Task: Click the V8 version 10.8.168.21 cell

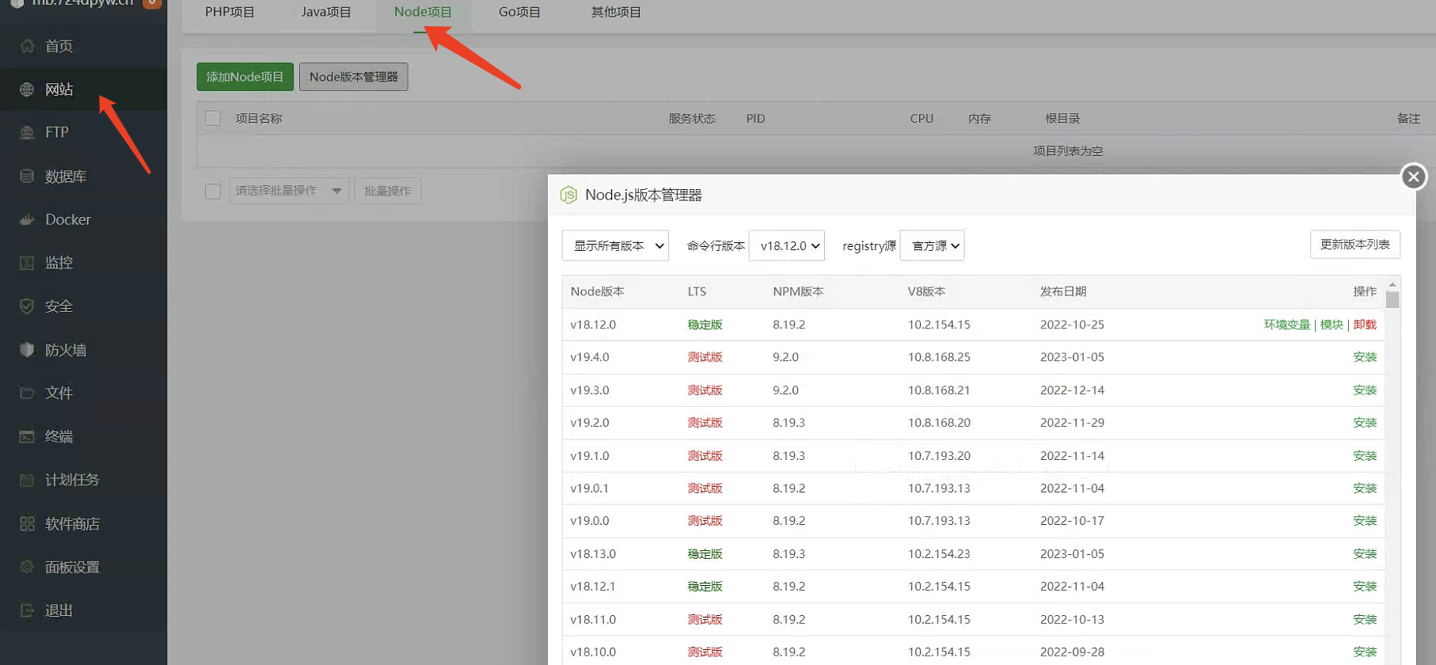Action: point(939,390)
